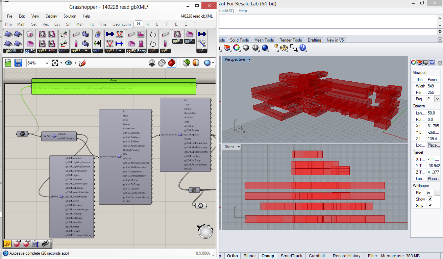443x259 pixels.
Task: Click the wallpaper file browse button
Action: click(437, 192)
